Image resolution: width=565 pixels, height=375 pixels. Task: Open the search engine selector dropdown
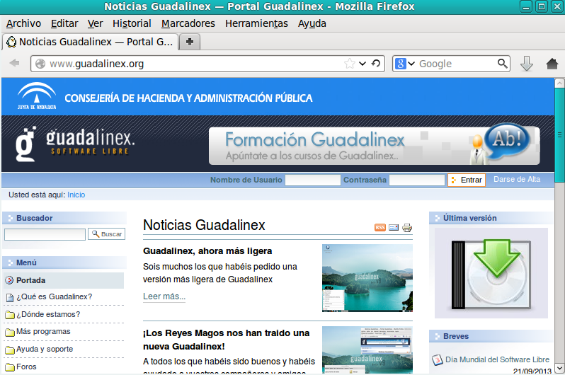(x=411, y=64)
